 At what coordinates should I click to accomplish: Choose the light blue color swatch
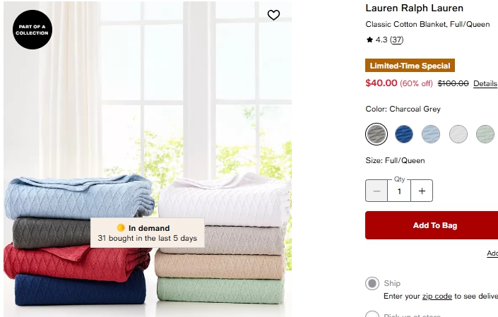pyautogui.click(x=431, y=134)
